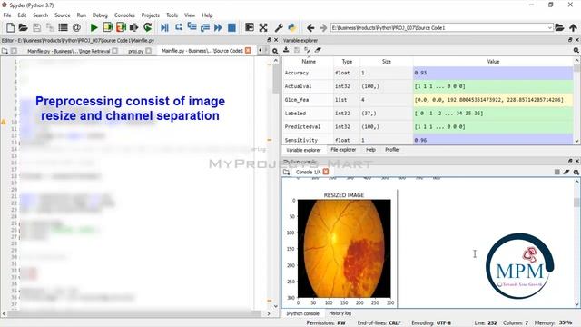Re-run last script icon
This screenshot has width=581, height=327.
147,27
